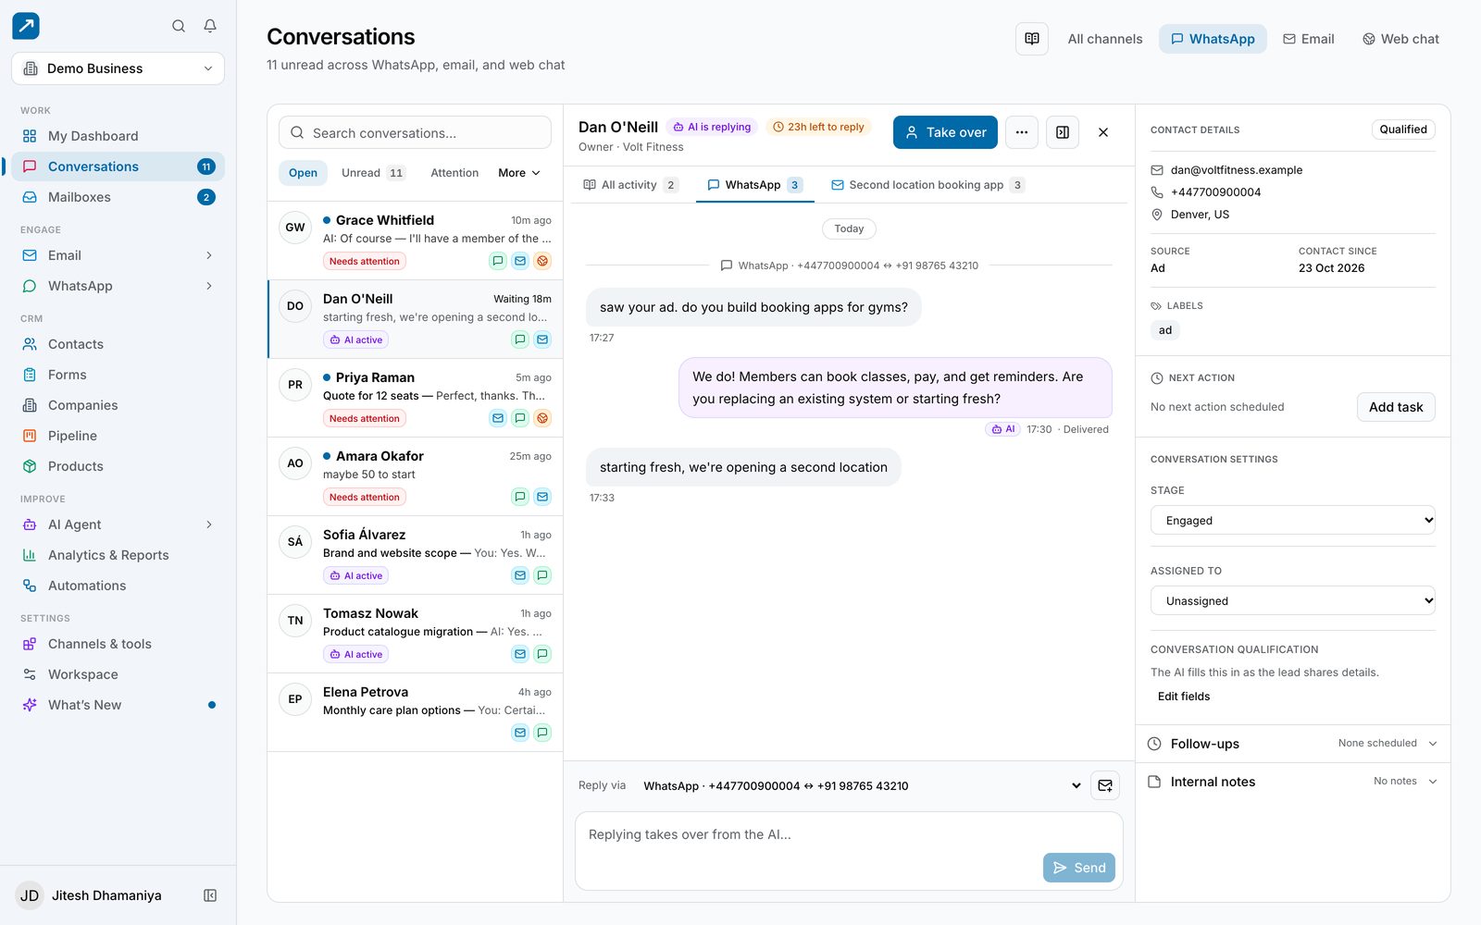Open Sofia Álvarez conversation

pyautogui.click(x=415, y=555)
